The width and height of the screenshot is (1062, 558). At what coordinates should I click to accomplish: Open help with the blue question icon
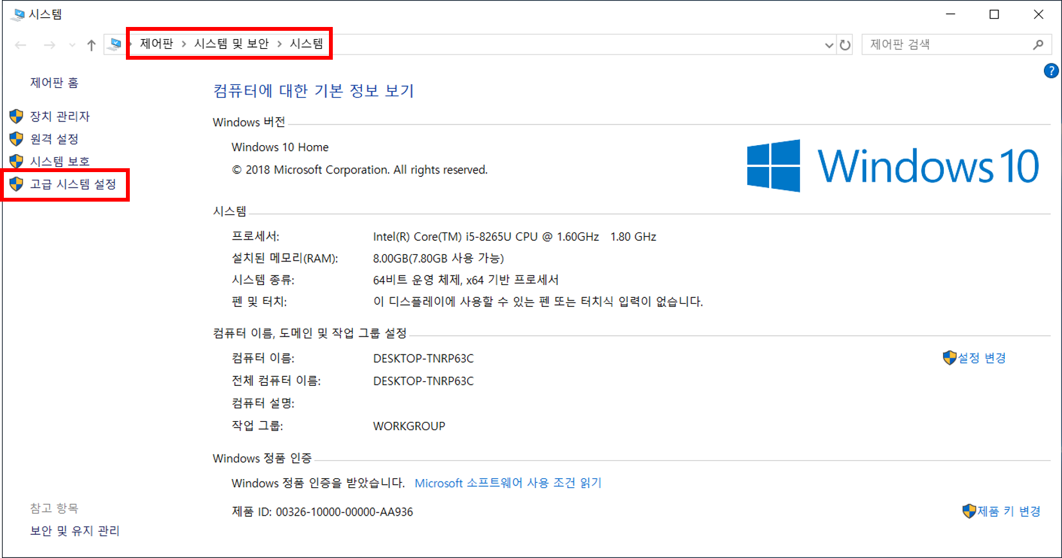1051,71
